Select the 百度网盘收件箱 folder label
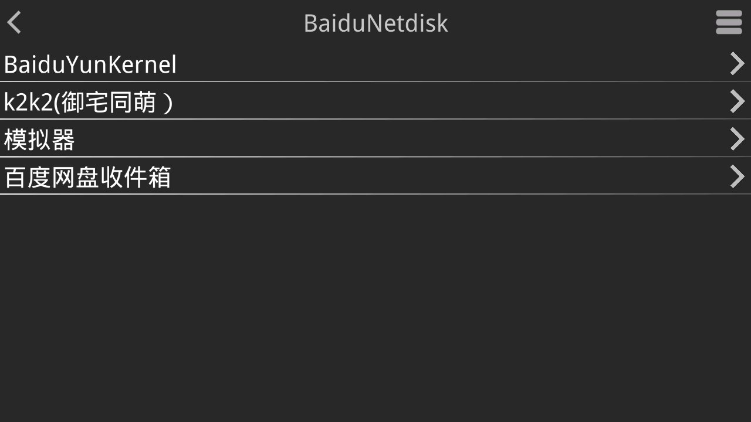Screen dimensions: 751x422 coord(87,177)
